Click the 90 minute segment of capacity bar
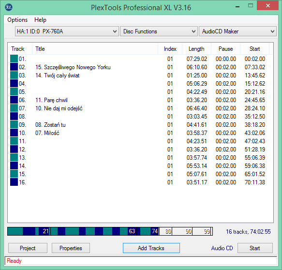The width and height of the screenshot is (282, 270). pos(182,231)
